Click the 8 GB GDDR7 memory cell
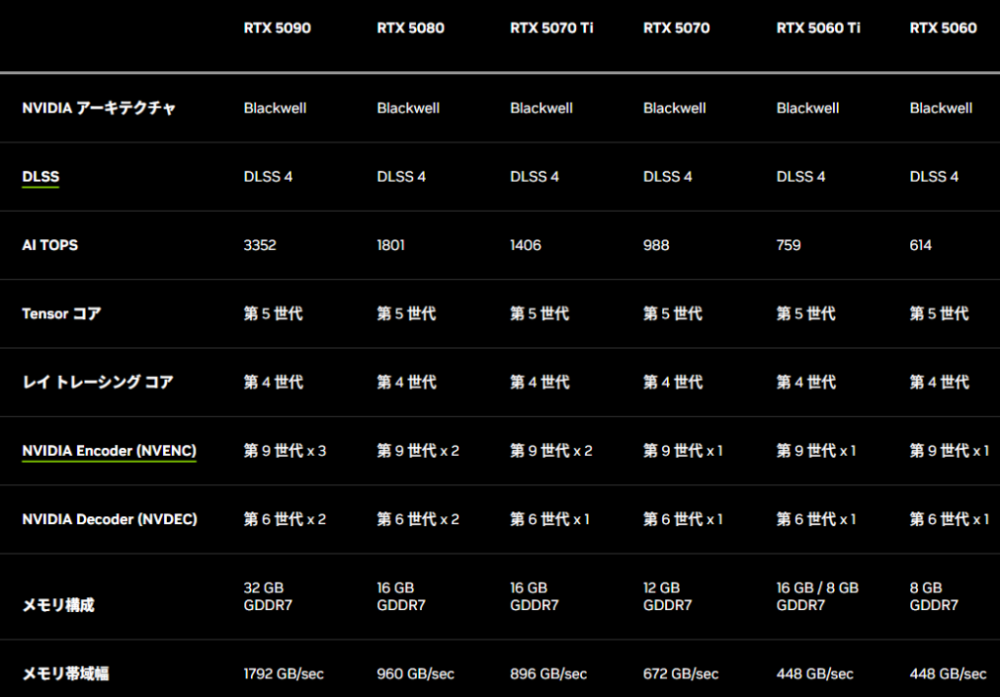The image size is (1000, 697). [x=935, y=596]
